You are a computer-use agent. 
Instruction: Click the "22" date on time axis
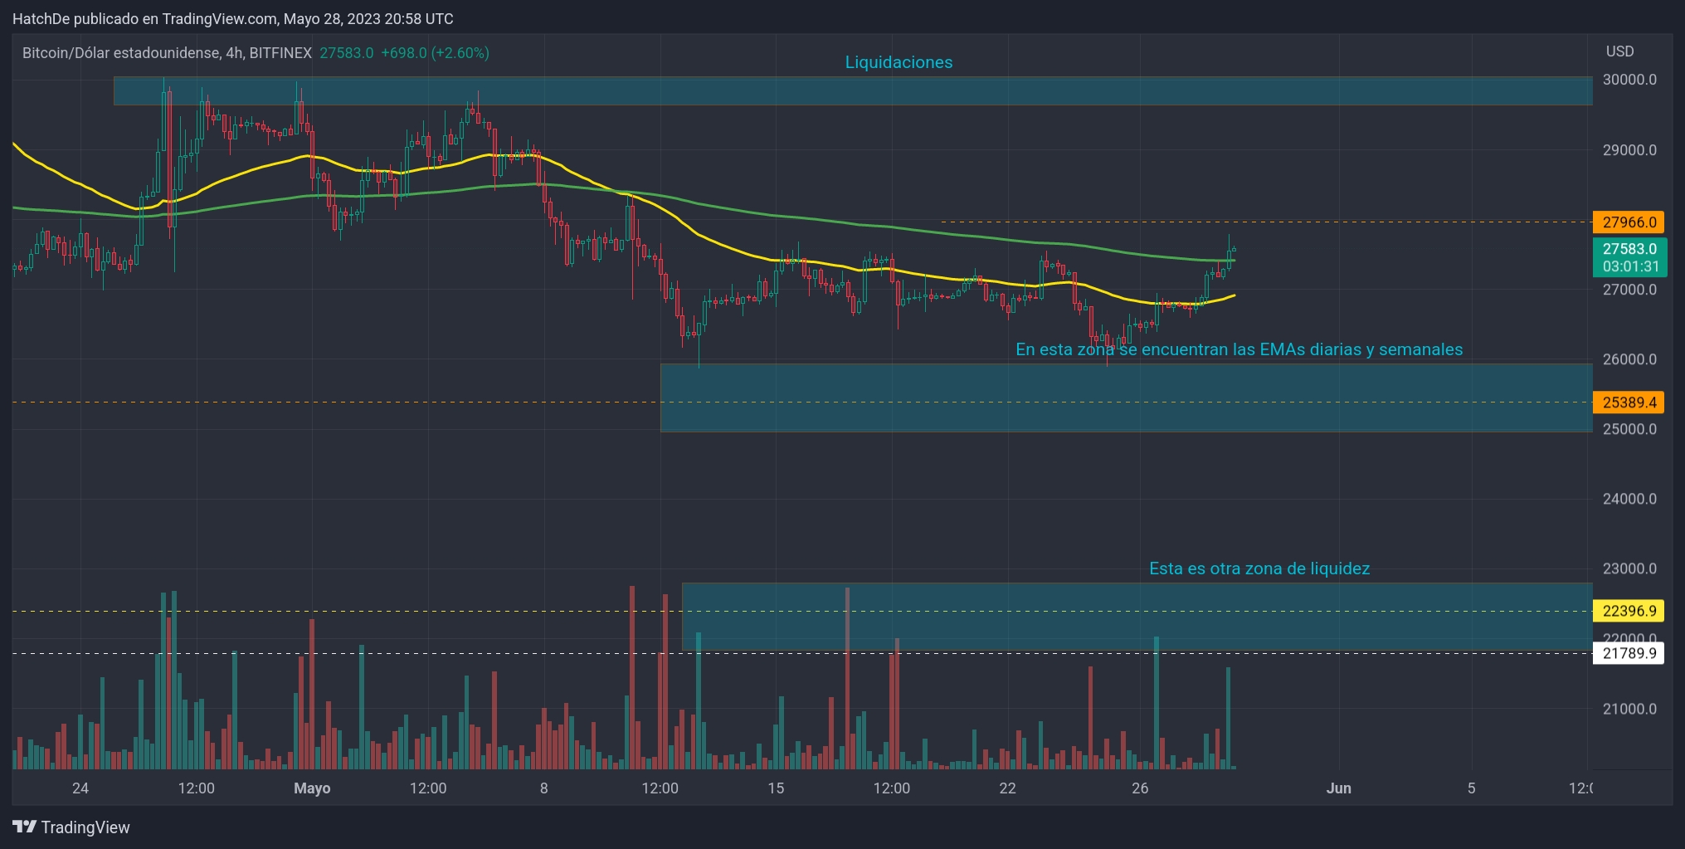click(1007, 788)
